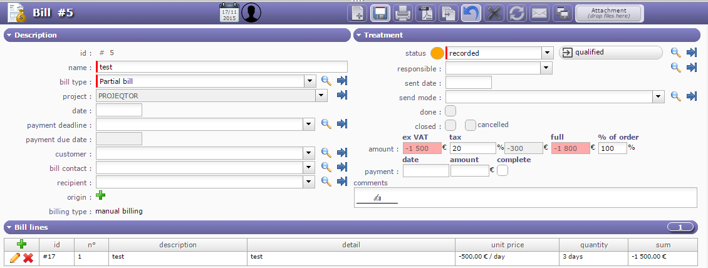This screenshot has width=708, height=268.
Task: Edit bill line #17 with the pencil icon
Action: point(15,258)
